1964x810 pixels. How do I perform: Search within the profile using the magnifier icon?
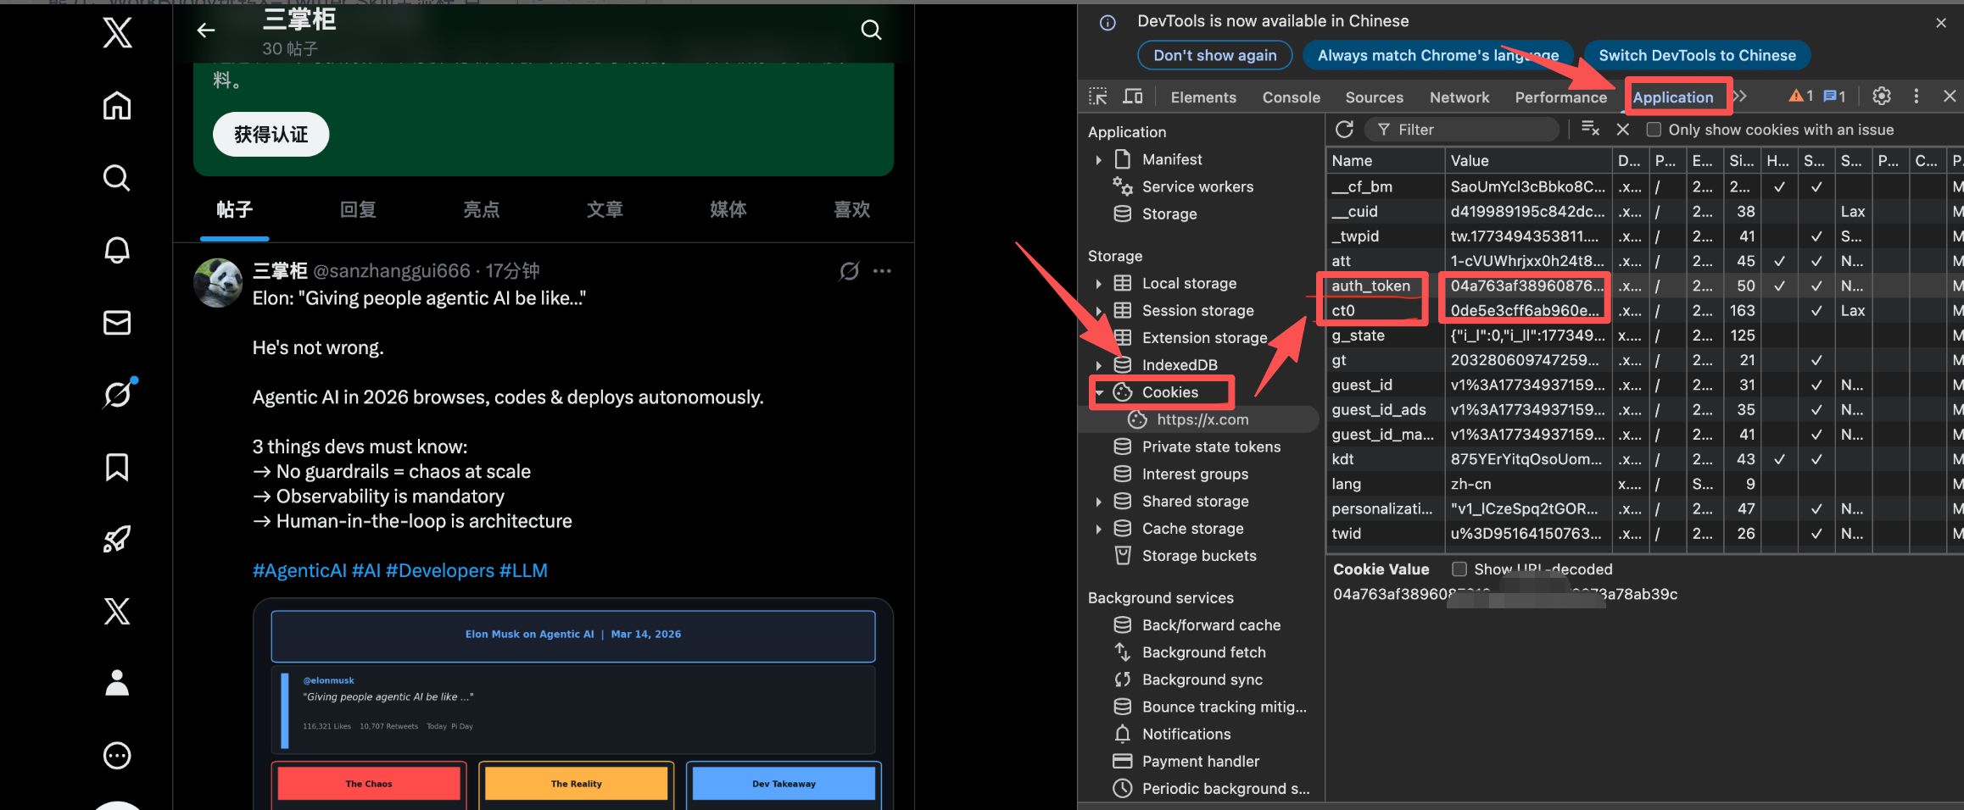click(x=871, y=31)
